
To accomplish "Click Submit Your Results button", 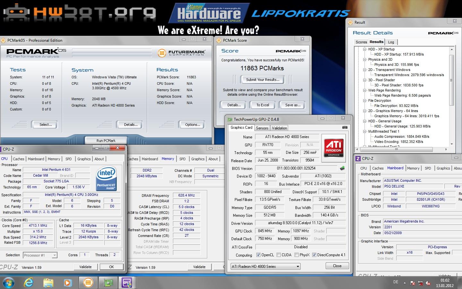I will coord(262,80).
